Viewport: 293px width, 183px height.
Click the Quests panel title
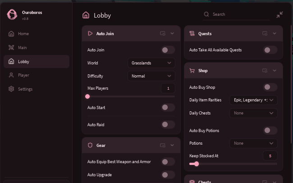point(205,34)
